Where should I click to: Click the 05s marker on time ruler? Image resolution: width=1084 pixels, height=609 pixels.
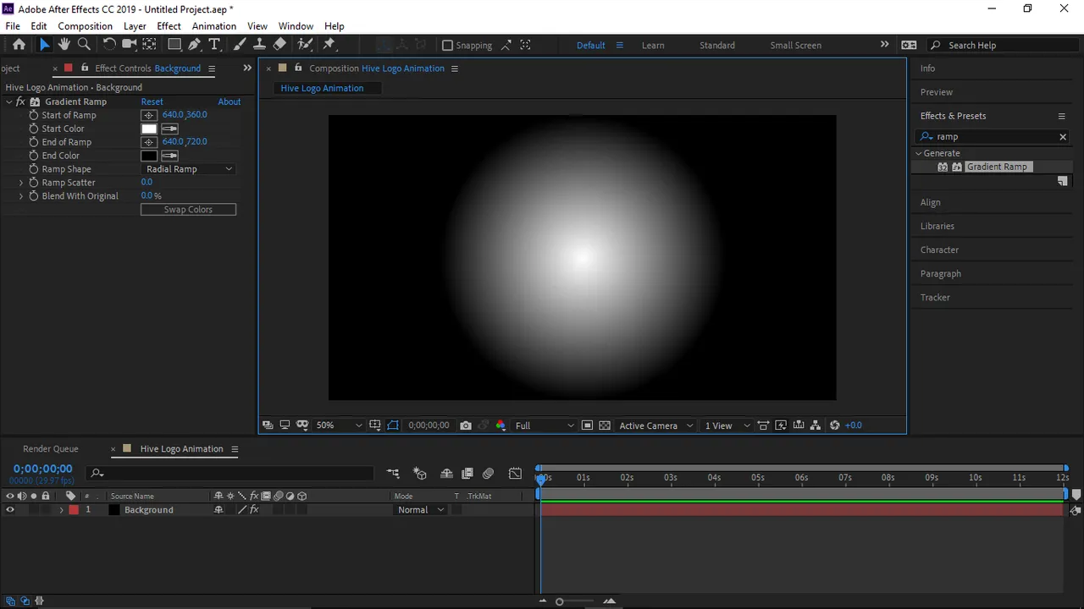pos(758,478)
